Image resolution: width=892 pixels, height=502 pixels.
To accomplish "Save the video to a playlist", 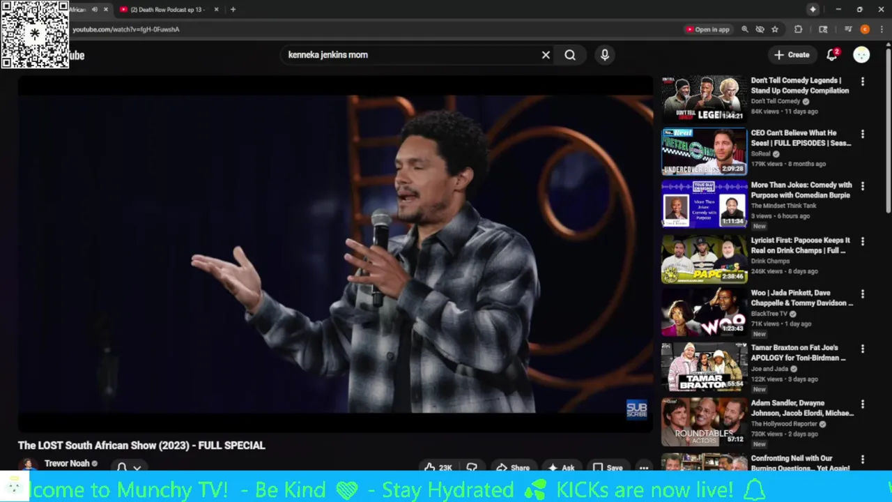I will point(608,467).
